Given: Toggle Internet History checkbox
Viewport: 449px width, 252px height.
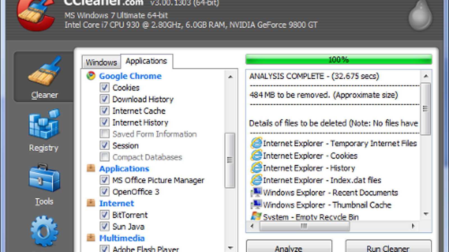Looking at the screenshot, I should [104, 122].
